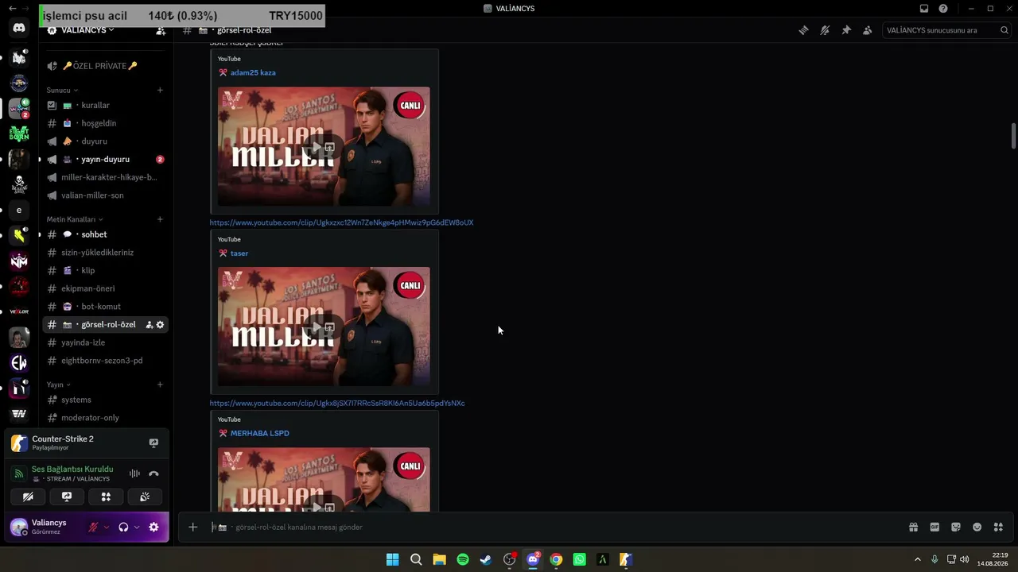The height and width of the screenshot is (572, 1018).
Task: Click the search magnifier in server search
Action: [x=1004, y=30]
